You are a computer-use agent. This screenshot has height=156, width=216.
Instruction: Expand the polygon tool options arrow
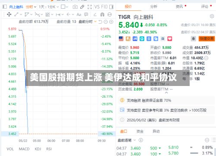[32, 14]
